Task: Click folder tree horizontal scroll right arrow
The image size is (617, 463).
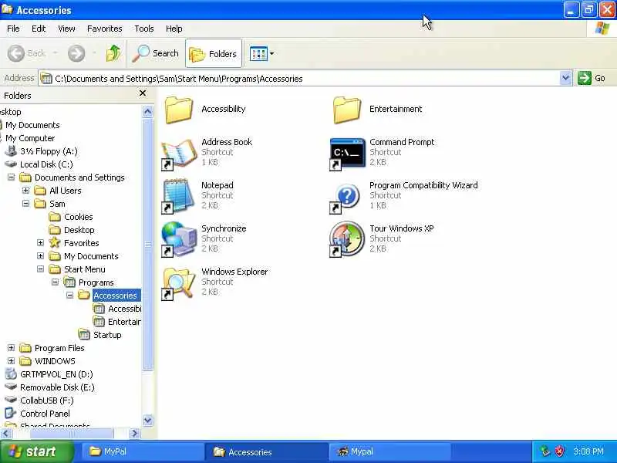Action: (134, 434)
